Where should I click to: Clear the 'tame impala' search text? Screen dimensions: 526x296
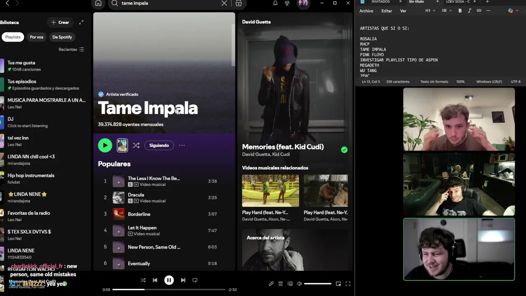224,3
